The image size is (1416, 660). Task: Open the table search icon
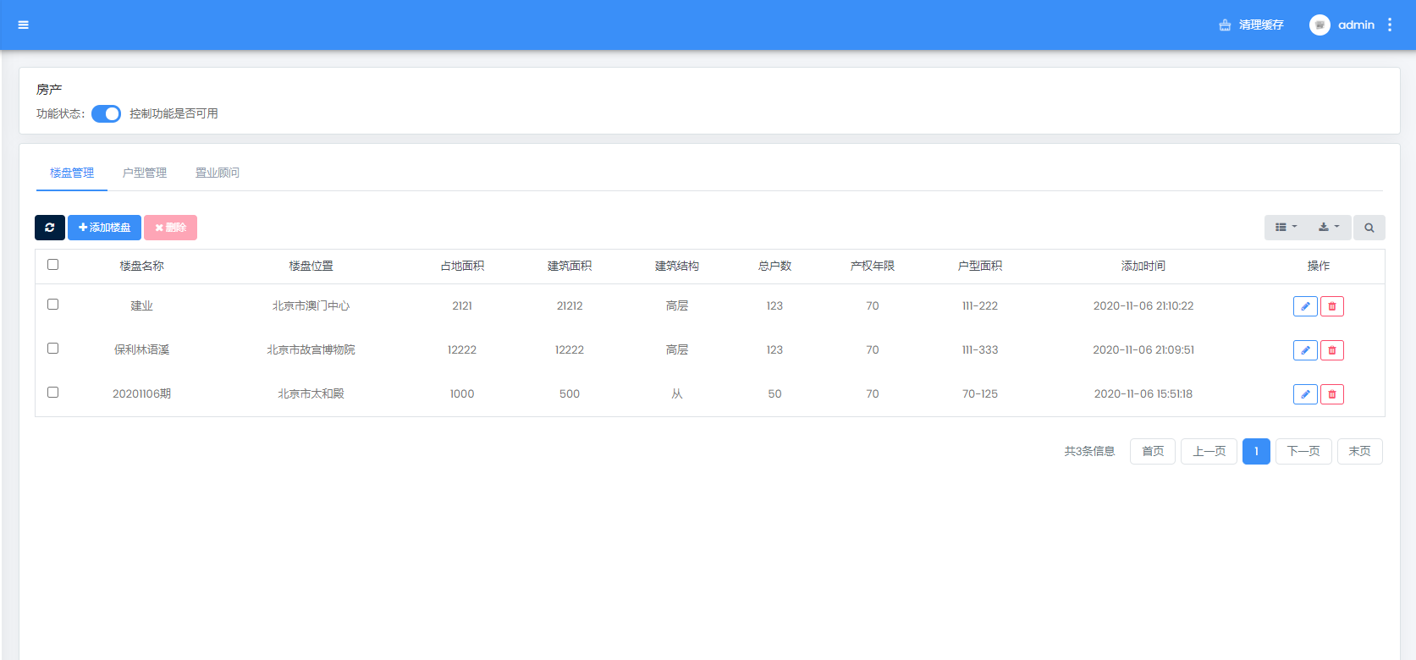[1369, 228]
